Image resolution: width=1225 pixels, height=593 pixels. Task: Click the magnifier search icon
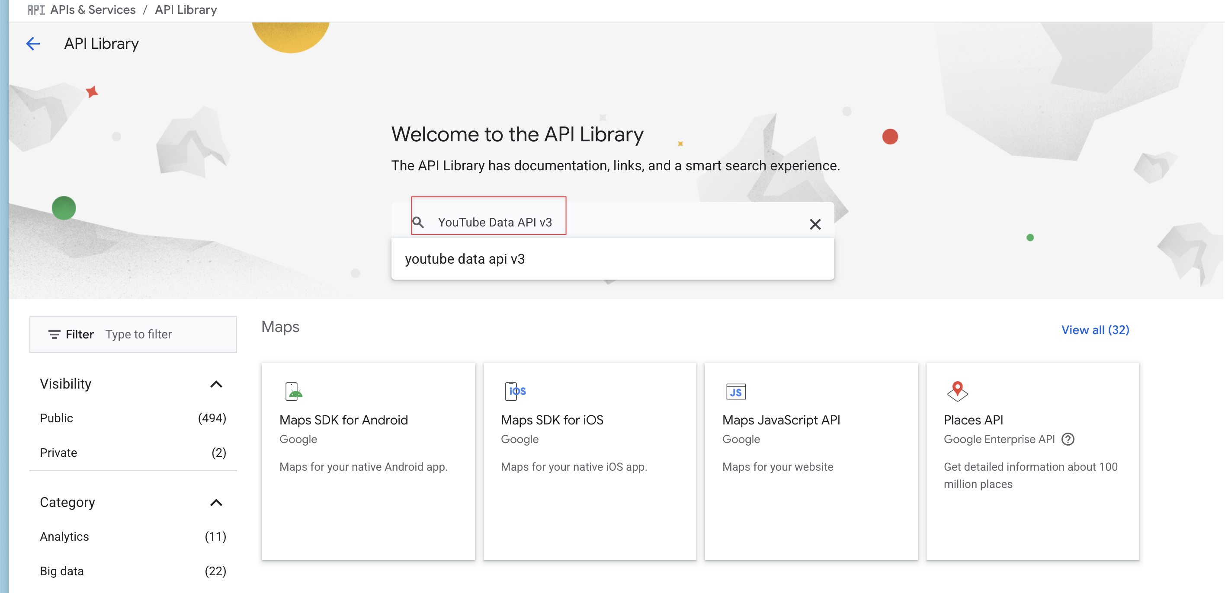[x=417, y=222]
